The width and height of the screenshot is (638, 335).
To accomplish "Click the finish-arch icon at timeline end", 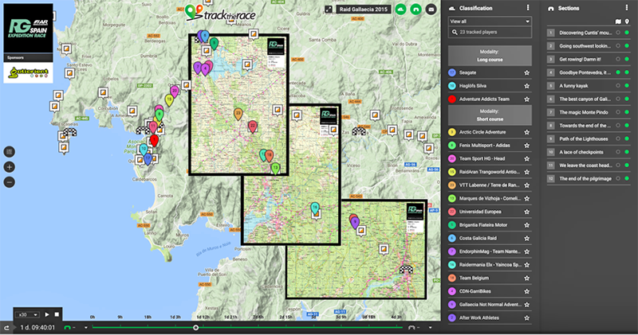I will 412,327.
